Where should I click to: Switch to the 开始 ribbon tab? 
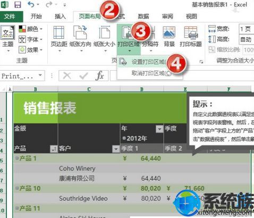[36, 16]
